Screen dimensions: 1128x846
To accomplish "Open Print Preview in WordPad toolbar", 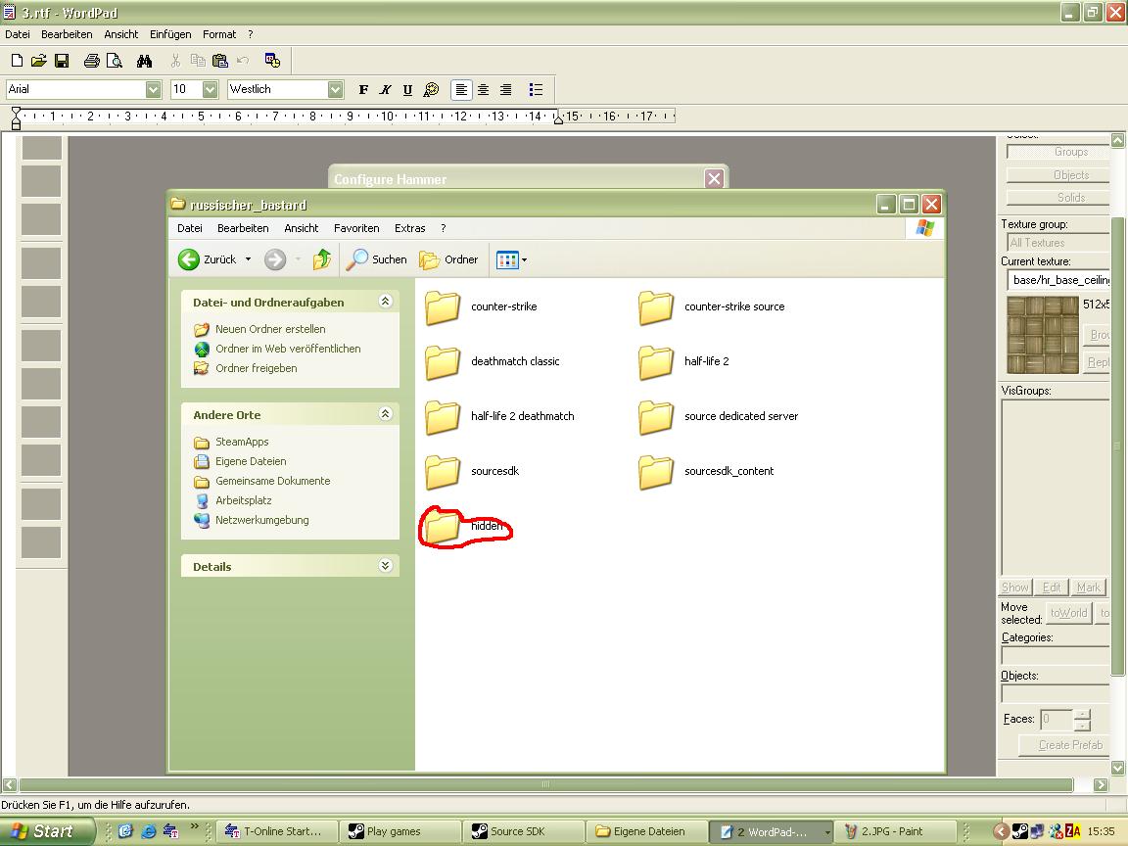I will point(115,61).
